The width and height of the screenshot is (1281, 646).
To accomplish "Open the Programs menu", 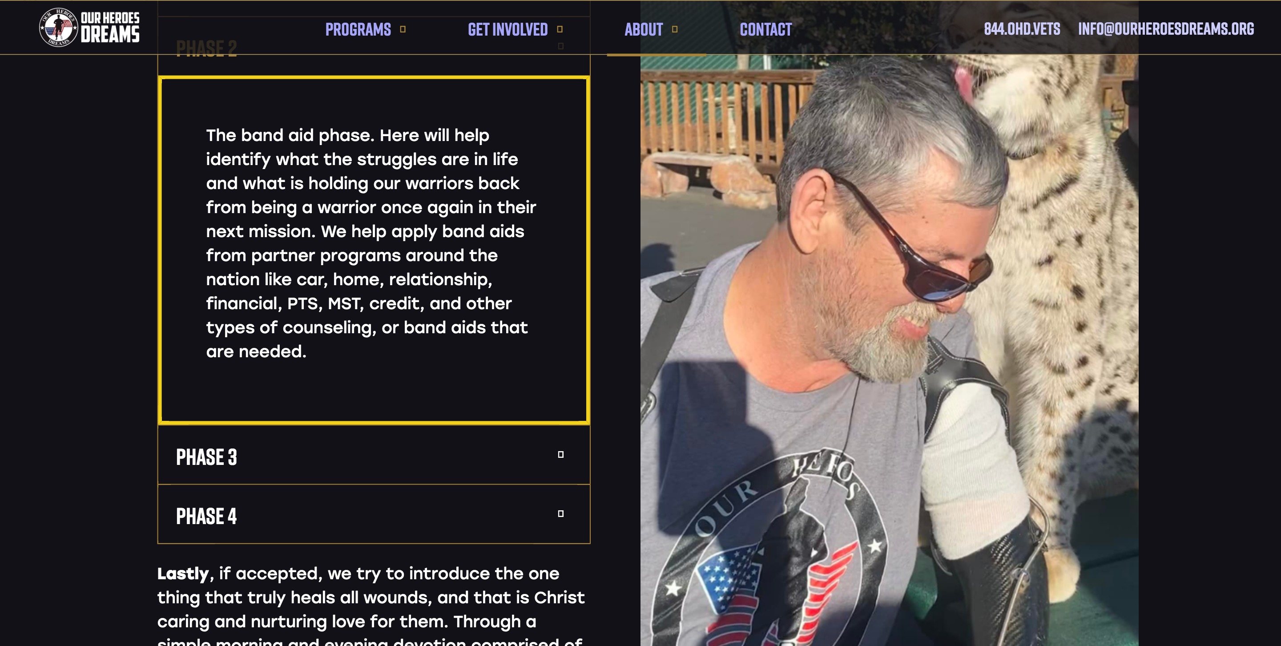I will pos(358,29).
